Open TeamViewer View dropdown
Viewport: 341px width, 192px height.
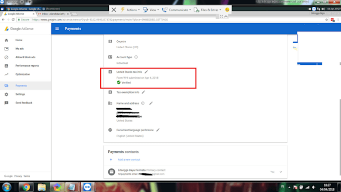[x=151, y=10]
